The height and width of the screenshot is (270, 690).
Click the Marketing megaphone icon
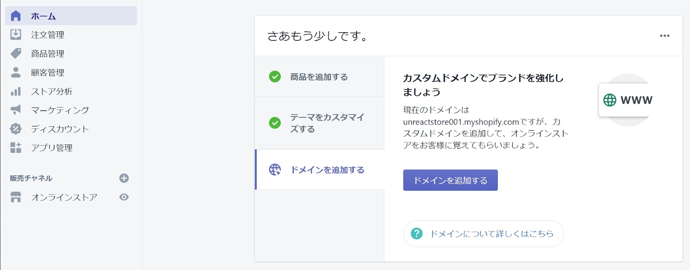coord(16,110)
